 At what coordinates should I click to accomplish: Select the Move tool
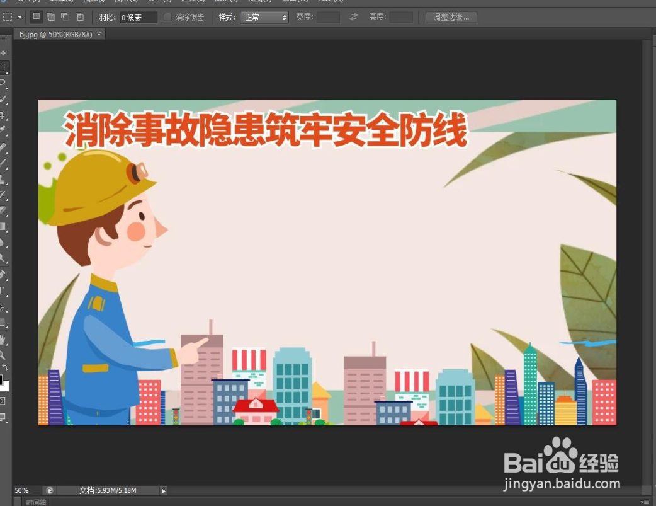click(4, 53)
